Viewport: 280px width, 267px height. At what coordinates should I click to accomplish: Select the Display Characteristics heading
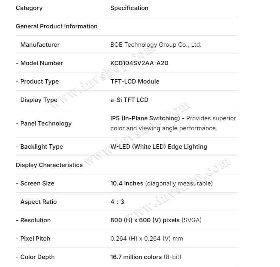[49, 165]
